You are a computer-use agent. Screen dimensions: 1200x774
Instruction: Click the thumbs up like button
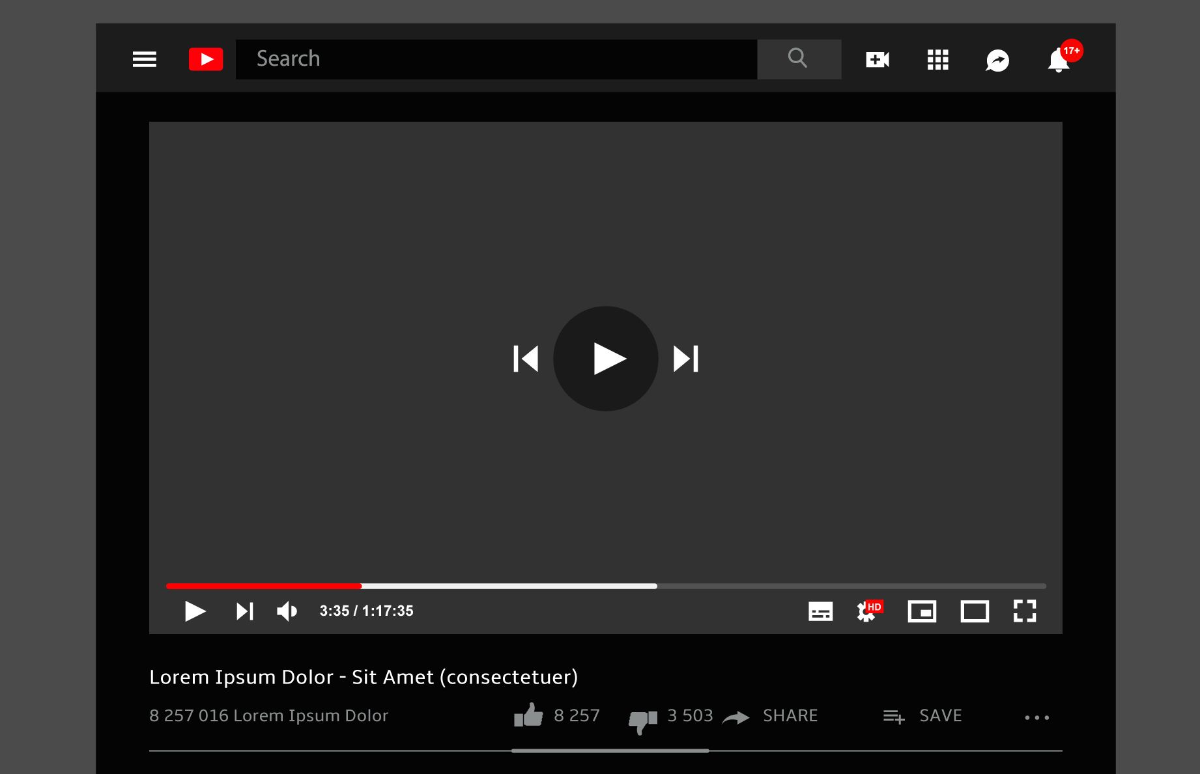(528, 715)
